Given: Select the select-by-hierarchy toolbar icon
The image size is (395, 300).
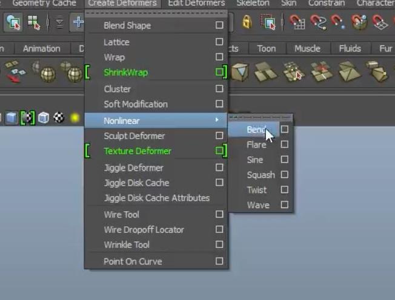Looking at the screenshot, I should pos(13,22).
